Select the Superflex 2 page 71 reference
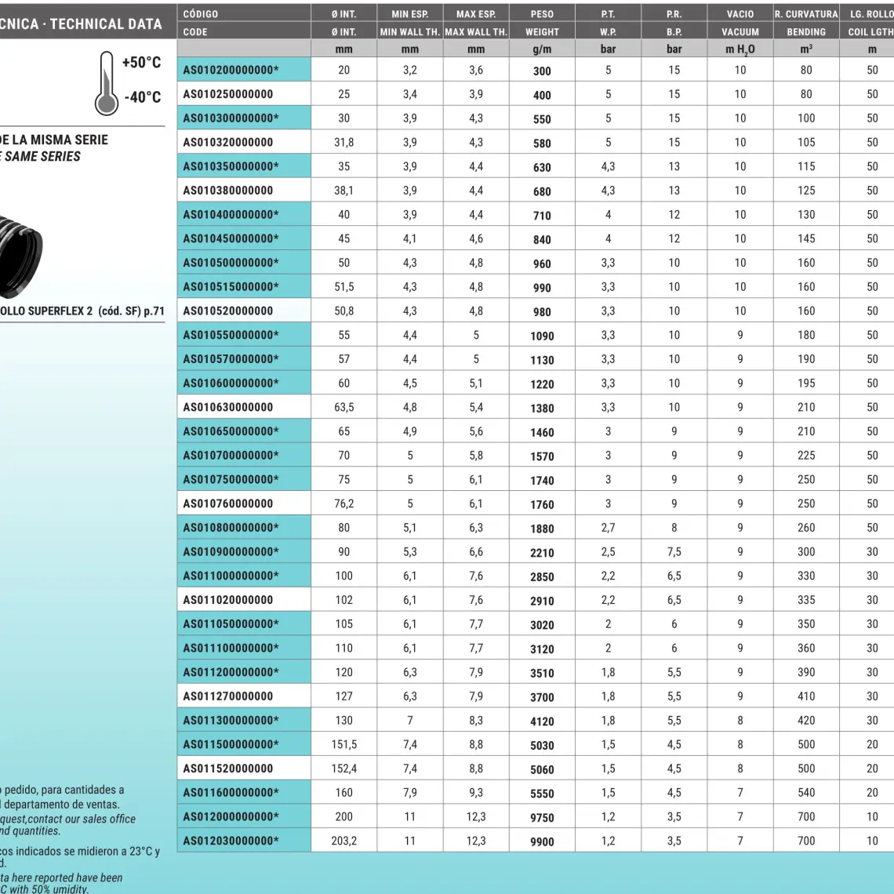The image size is (894, 894). click(x=81, y=311)
